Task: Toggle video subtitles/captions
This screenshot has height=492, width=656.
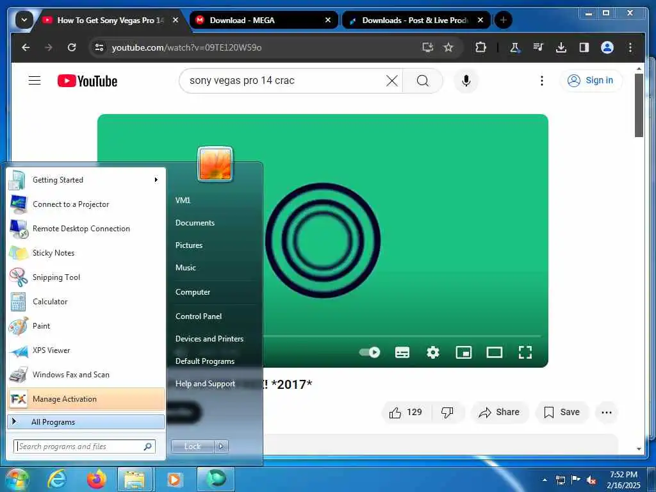Action: (402, 352)
